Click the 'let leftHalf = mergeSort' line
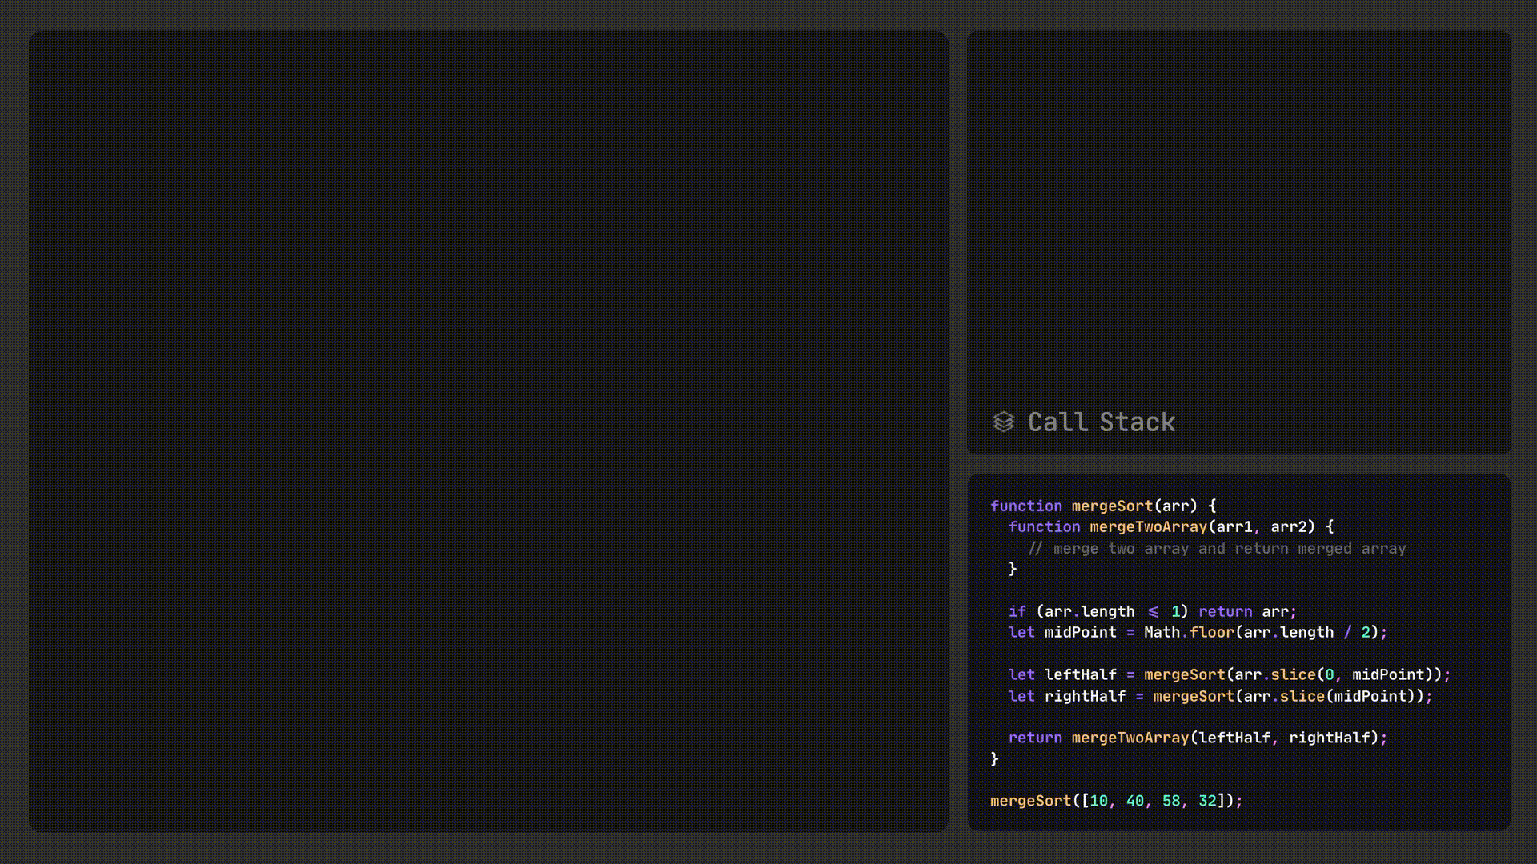1537x864 pixels. pos(1230,674)
